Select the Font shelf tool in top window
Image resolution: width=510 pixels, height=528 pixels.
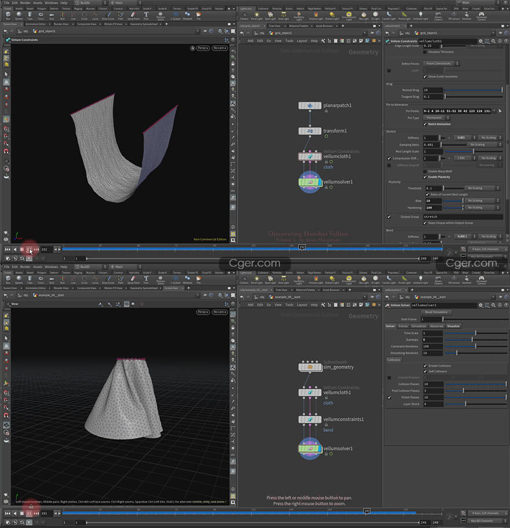[x=146, y=16]
